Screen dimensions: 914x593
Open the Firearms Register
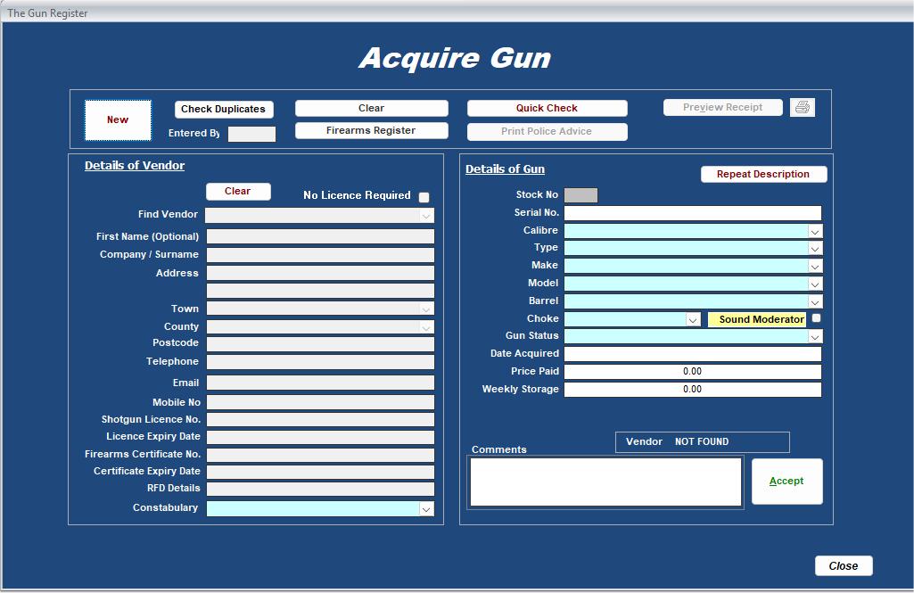click(x=371, y=129)
